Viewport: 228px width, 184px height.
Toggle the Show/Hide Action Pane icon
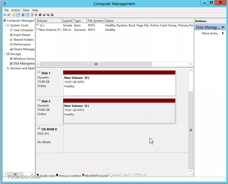tap(27, 15)
